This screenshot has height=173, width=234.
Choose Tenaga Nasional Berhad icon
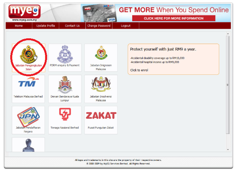pos(65,114)
